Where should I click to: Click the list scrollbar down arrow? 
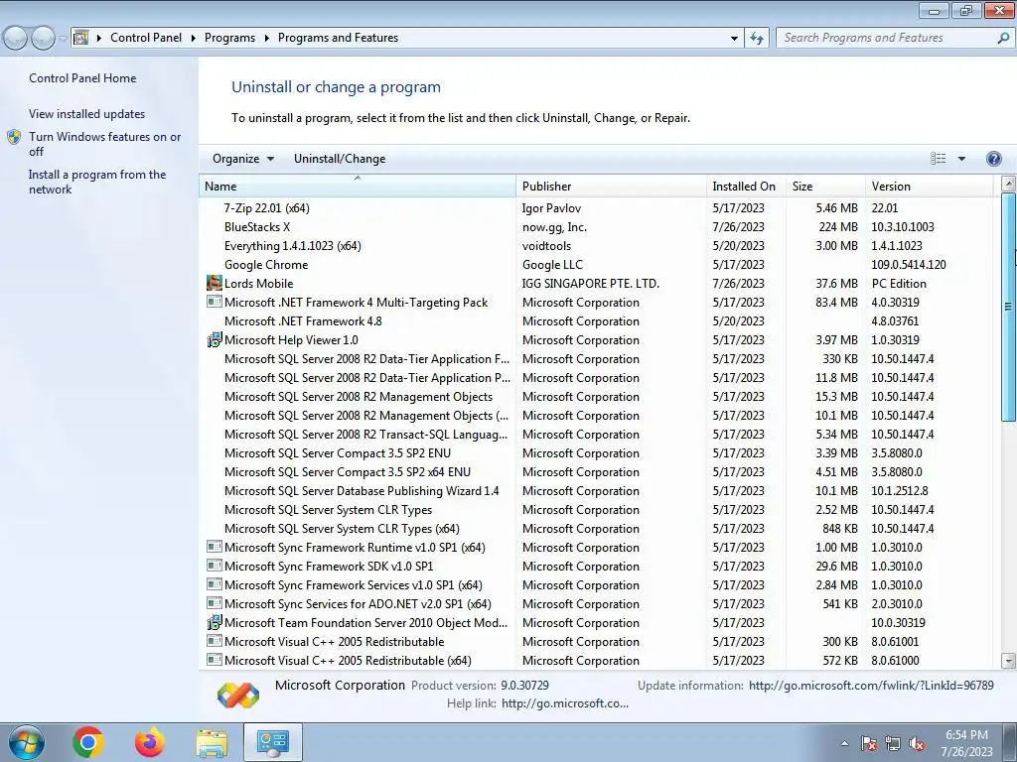pyautogui.click(x=1009, y=661)
